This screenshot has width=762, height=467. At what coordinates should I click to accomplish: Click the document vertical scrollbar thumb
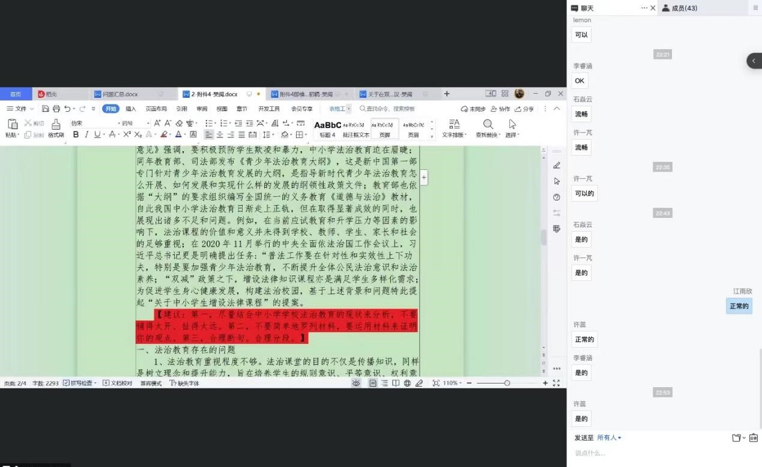[x=544, y=238]
